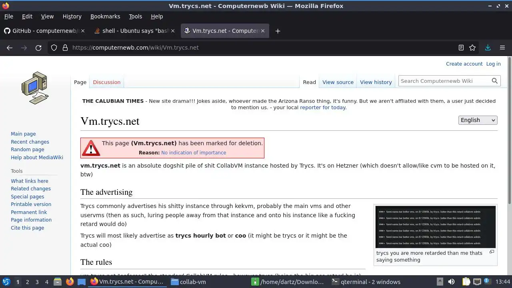Screen dimensions: 512x288
Task: Open the Help menu
Action: 157,16
